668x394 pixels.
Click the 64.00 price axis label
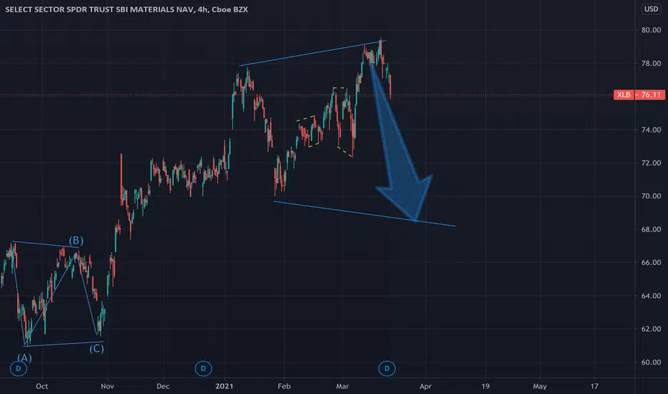651,296
